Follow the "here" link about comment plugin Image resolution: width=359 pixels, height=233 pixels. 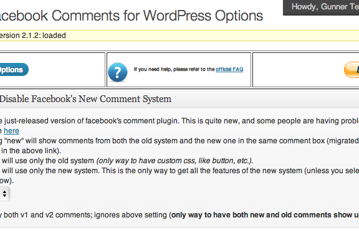(x=11, y=131)
